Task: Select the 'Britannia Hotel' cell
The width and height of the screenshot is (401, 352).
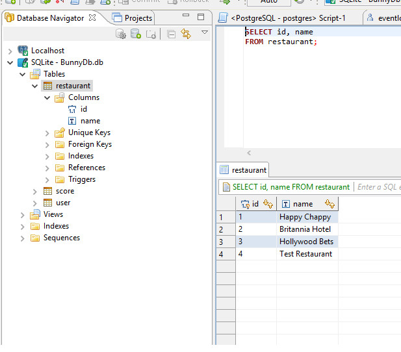Action: click(307, 229)
